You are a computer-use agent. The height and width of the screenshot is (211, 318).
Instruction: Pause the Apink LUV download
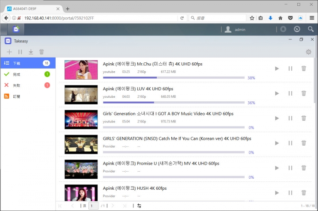tap(290, 93)
